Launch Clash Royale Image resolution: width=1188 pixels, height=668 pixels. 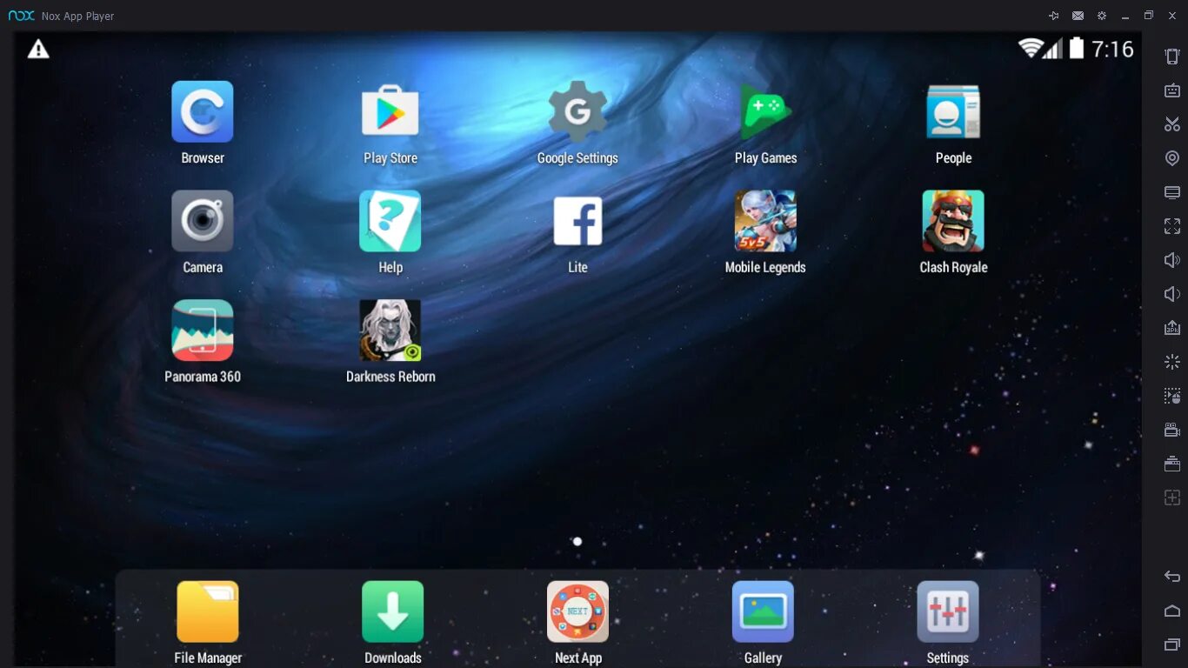[953, 222]
